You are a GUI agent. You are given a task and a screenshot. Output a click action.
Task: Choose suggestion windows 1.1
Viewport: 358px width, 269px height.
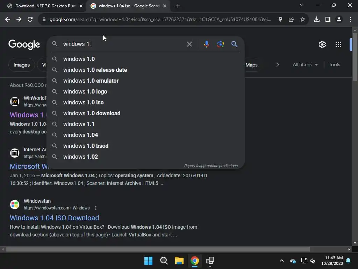coord(146,124)
